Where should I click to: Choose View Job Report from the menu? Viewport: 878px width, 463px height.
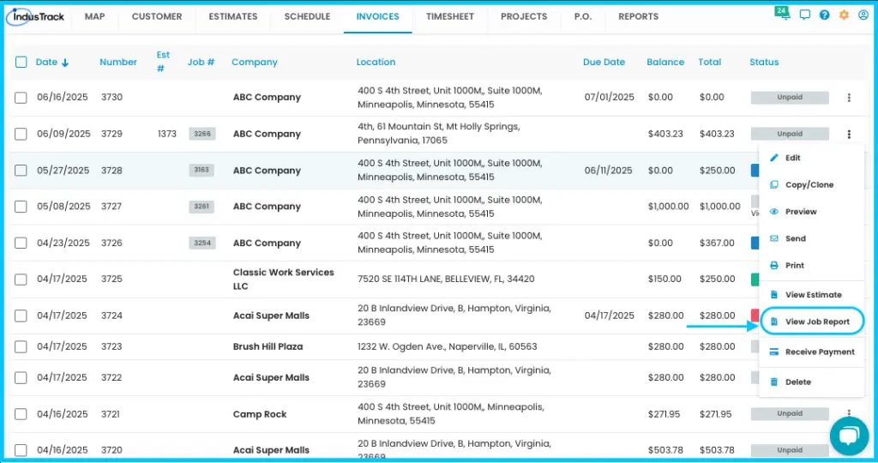811,322
